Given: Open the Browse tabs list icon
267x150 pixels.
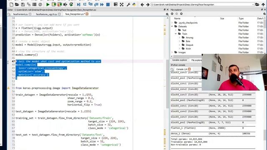Looking at the screenshot, I should tap(34, 5).
